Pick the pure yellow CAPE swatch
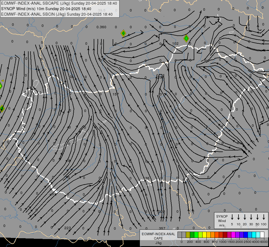This screenshot has width=269, height=247. 204,235
